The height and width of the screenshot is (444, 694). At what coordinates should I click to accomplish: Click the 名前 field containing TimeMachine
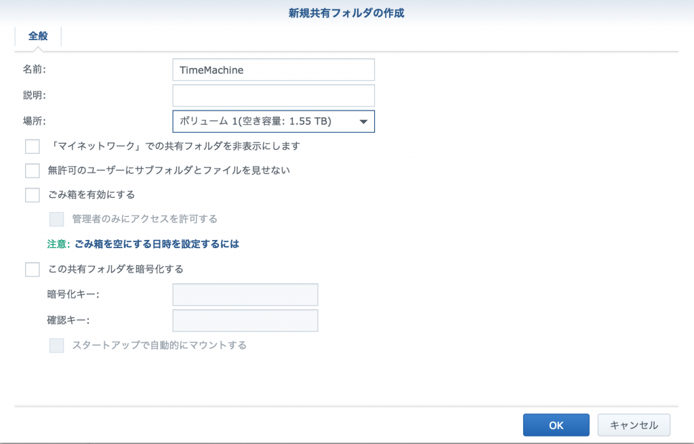click(274, 70)
